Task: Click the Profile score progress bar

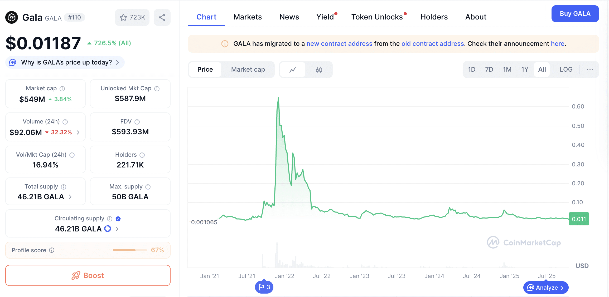Action: tap(130, 250)
